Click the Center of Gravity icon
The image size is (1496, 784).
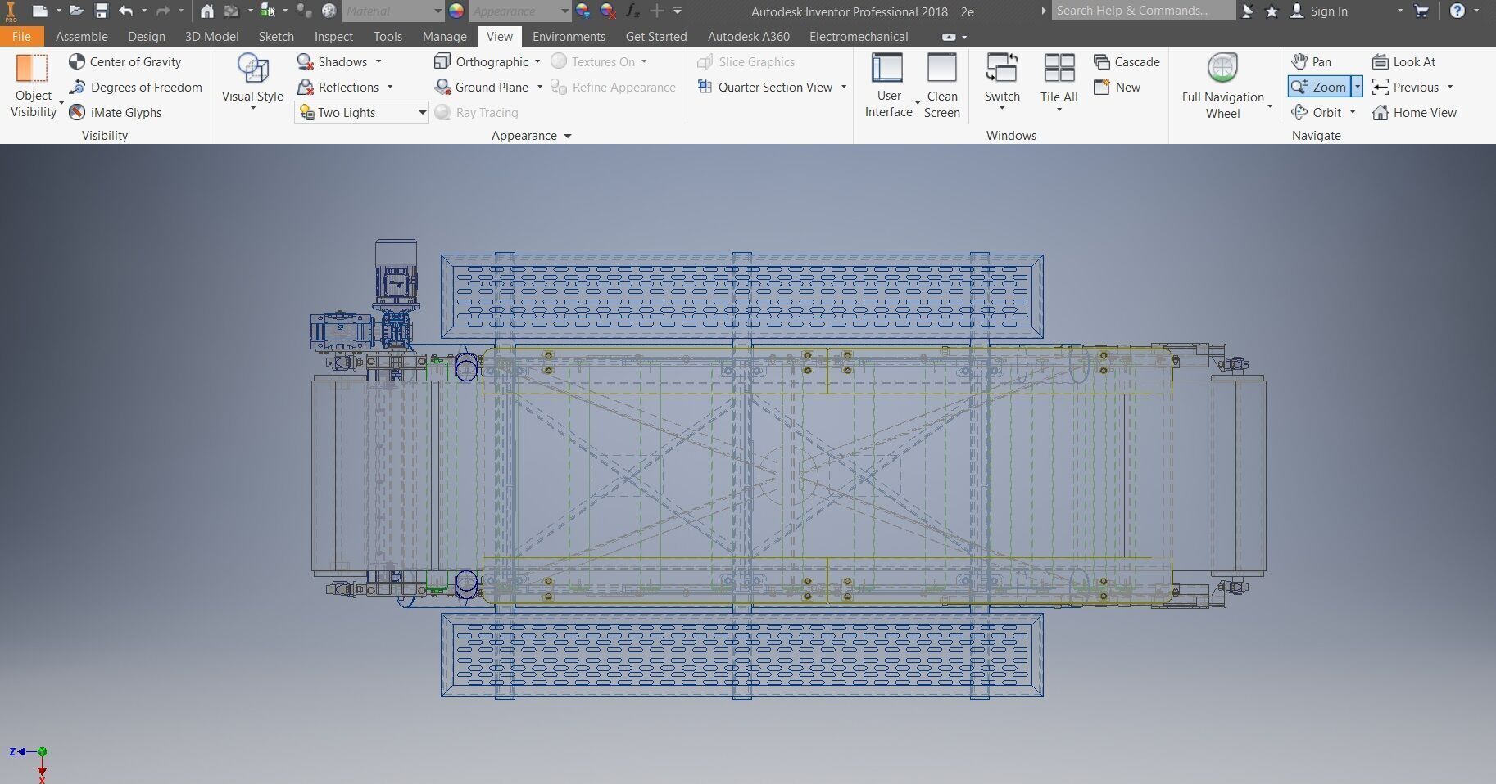[77, 61]
